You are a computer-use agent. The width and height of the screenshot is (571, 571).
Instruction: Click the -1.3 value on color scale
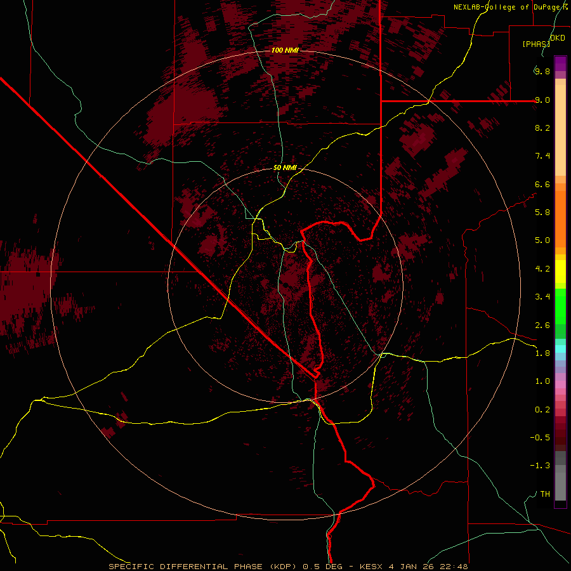point(540,466)
